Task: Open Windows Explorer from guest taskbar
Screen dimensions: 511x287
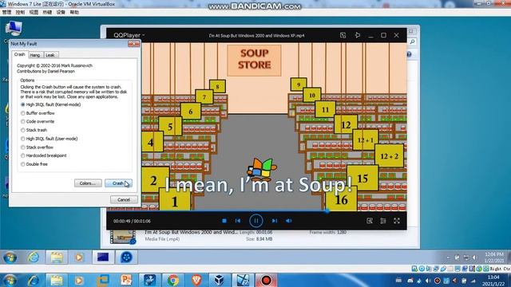Action: coord(57,257)
